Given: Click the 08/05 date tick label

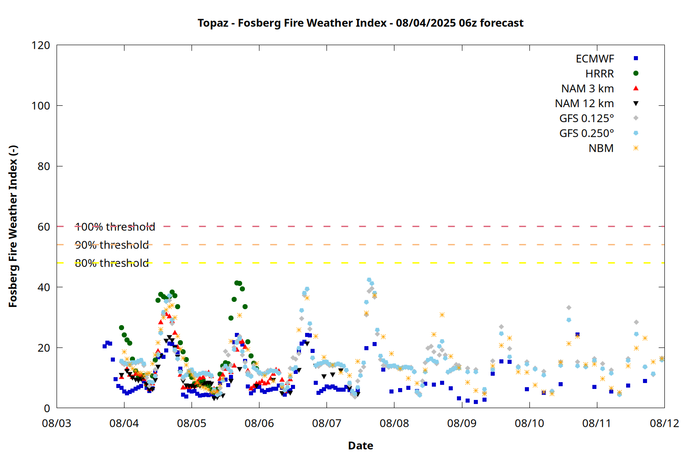Looking at the screenshot, I should tap(192, 423).
